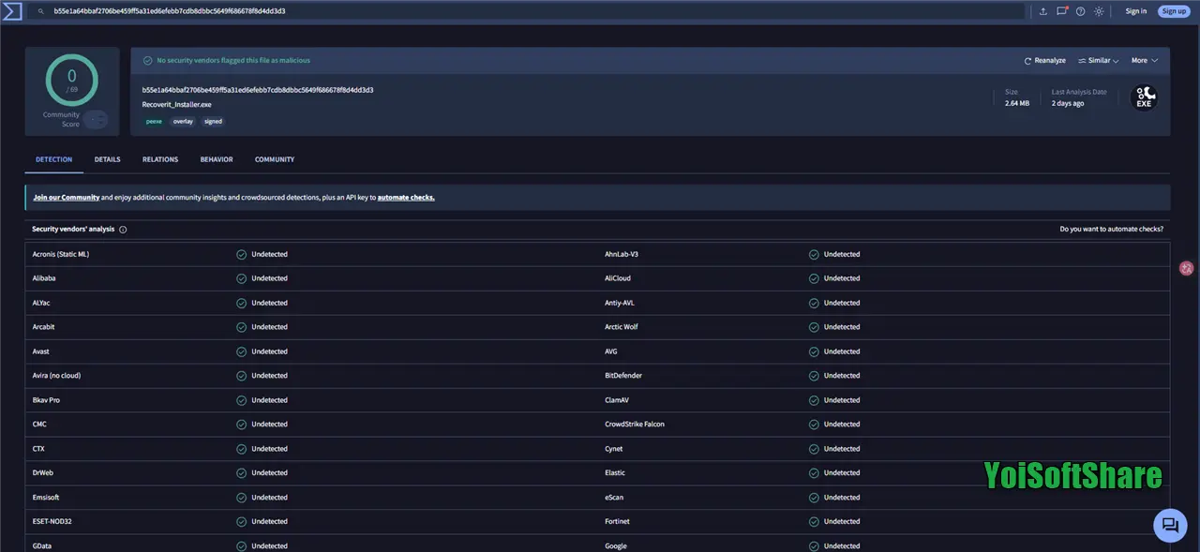Expand the Similar dropdown
Viewport: 1200px width, 552px height.
point(1099,60)
